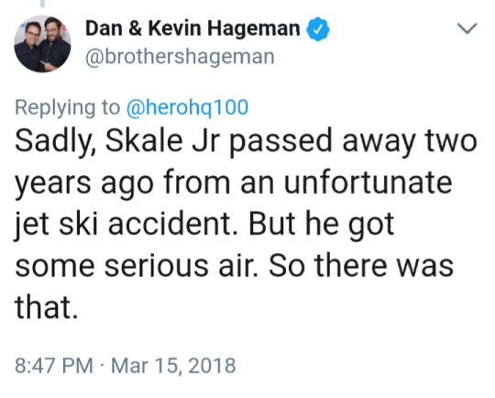This screenshot has width=495, height=398.
Task: Click the blue verified badge
Action: pyautogui.click(x=318, y=28)
